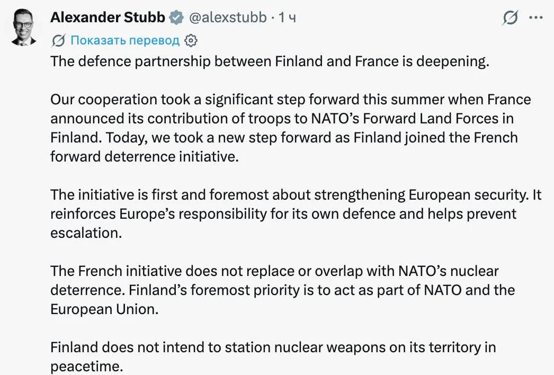Click the line about strengthening European security
This screenshot has height=375, width=554.
[x=296, y=195]
